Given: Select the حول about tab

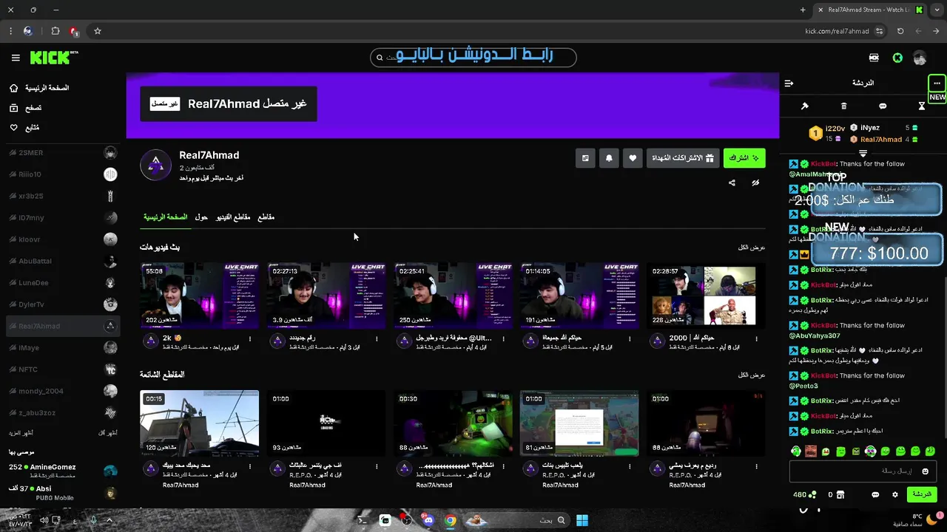Looking at the screenshot, I should coord(201,217).
